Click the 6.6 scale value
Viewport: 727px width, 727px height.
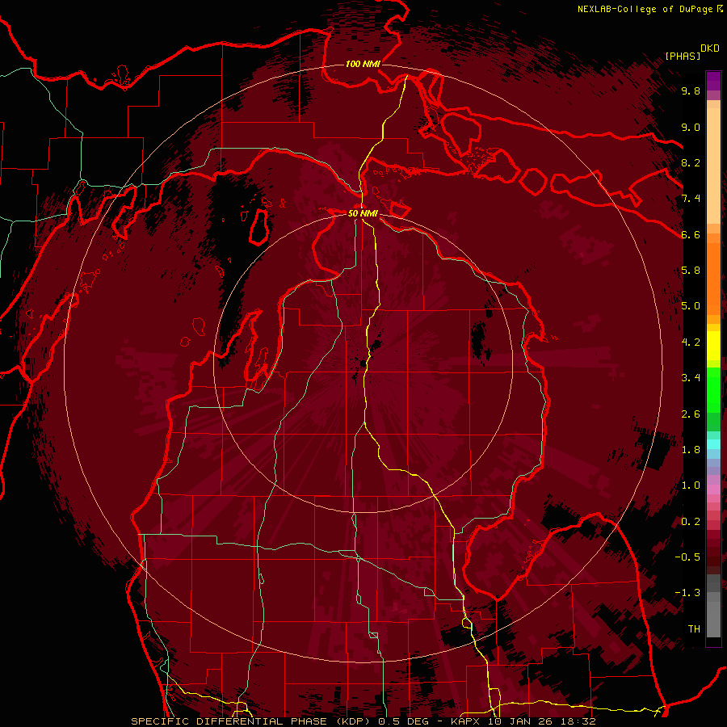point(691,234)
